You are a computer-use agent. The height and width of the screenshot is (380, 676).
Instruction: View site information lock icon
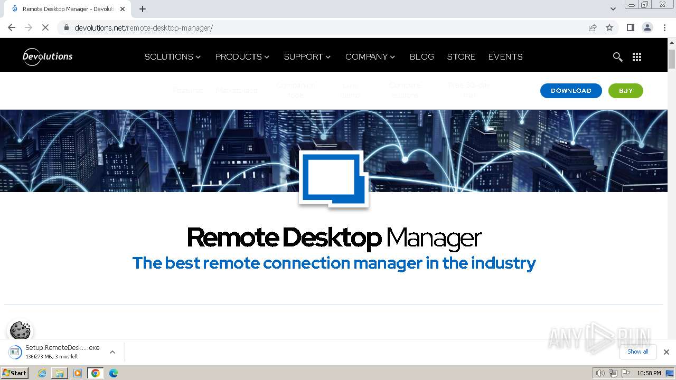(x=67, y=27)
